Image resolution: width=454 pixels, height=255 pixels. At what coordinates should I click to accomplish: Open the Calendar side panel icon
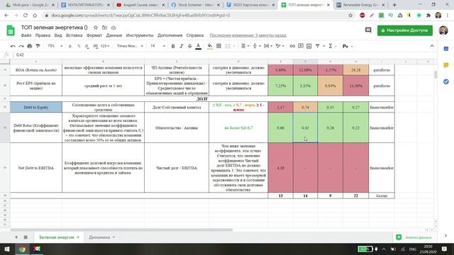(446, 49)
